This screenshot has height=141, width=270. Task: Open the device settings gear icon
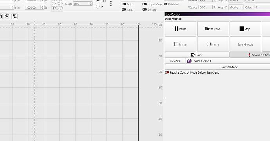(x=14, y=16)
